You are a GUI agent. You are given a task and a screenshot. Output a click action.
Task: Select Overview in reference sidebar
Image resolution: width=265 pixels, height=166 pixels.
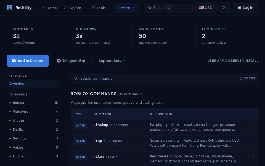pos(33,84)
